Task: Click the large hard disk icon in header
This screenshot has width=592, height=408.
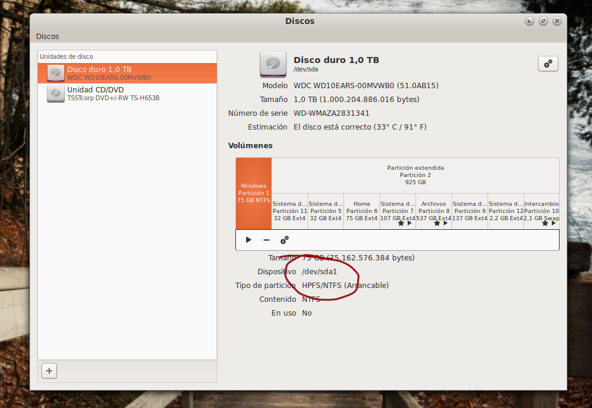Action: click(x=273, y=64)
